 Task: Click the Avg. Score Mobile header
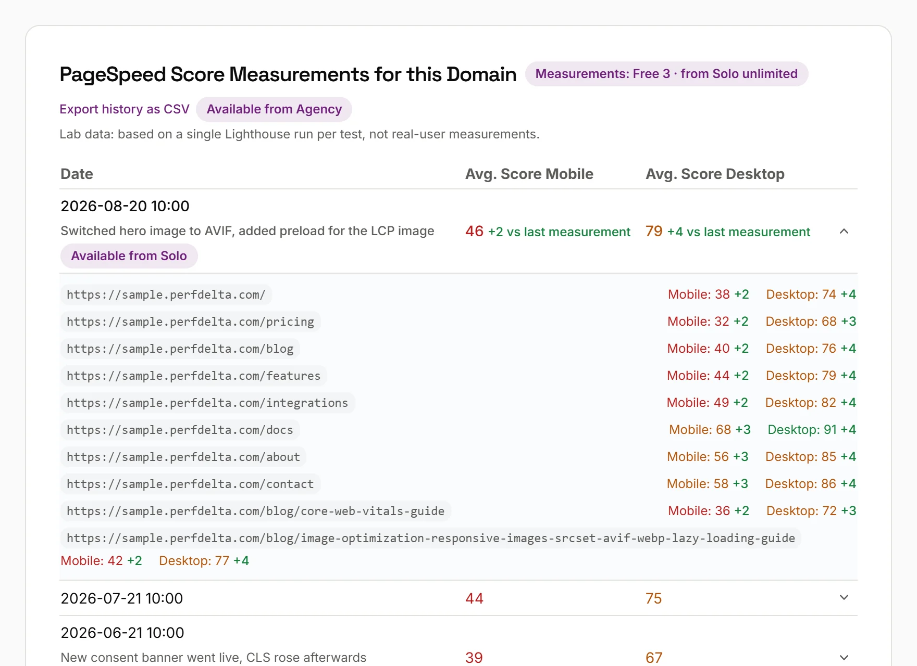click(x=529, y=174)
